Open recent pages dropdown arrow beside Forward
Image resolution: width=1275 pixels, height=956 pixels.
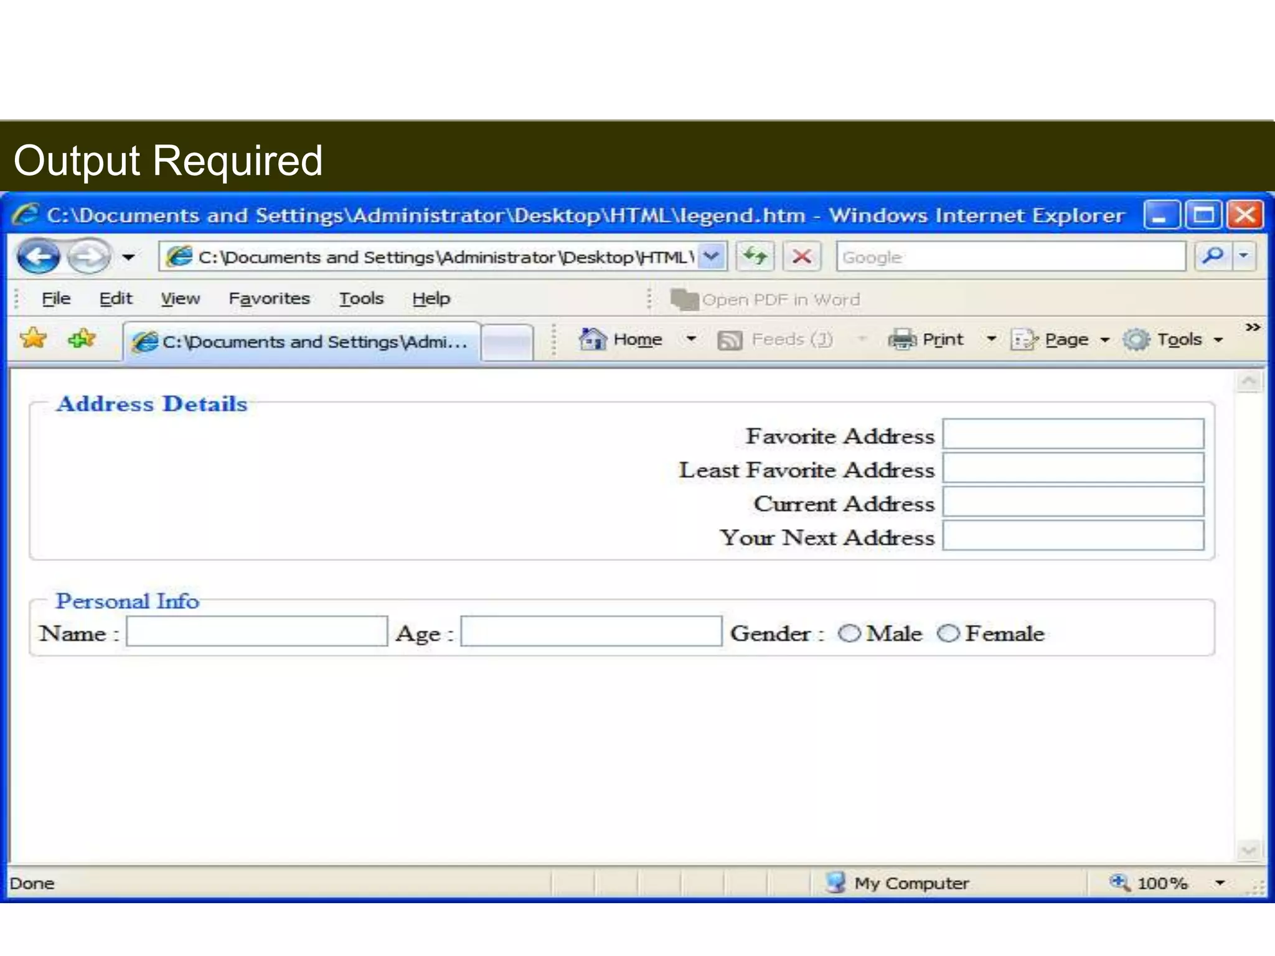(128, 257)
